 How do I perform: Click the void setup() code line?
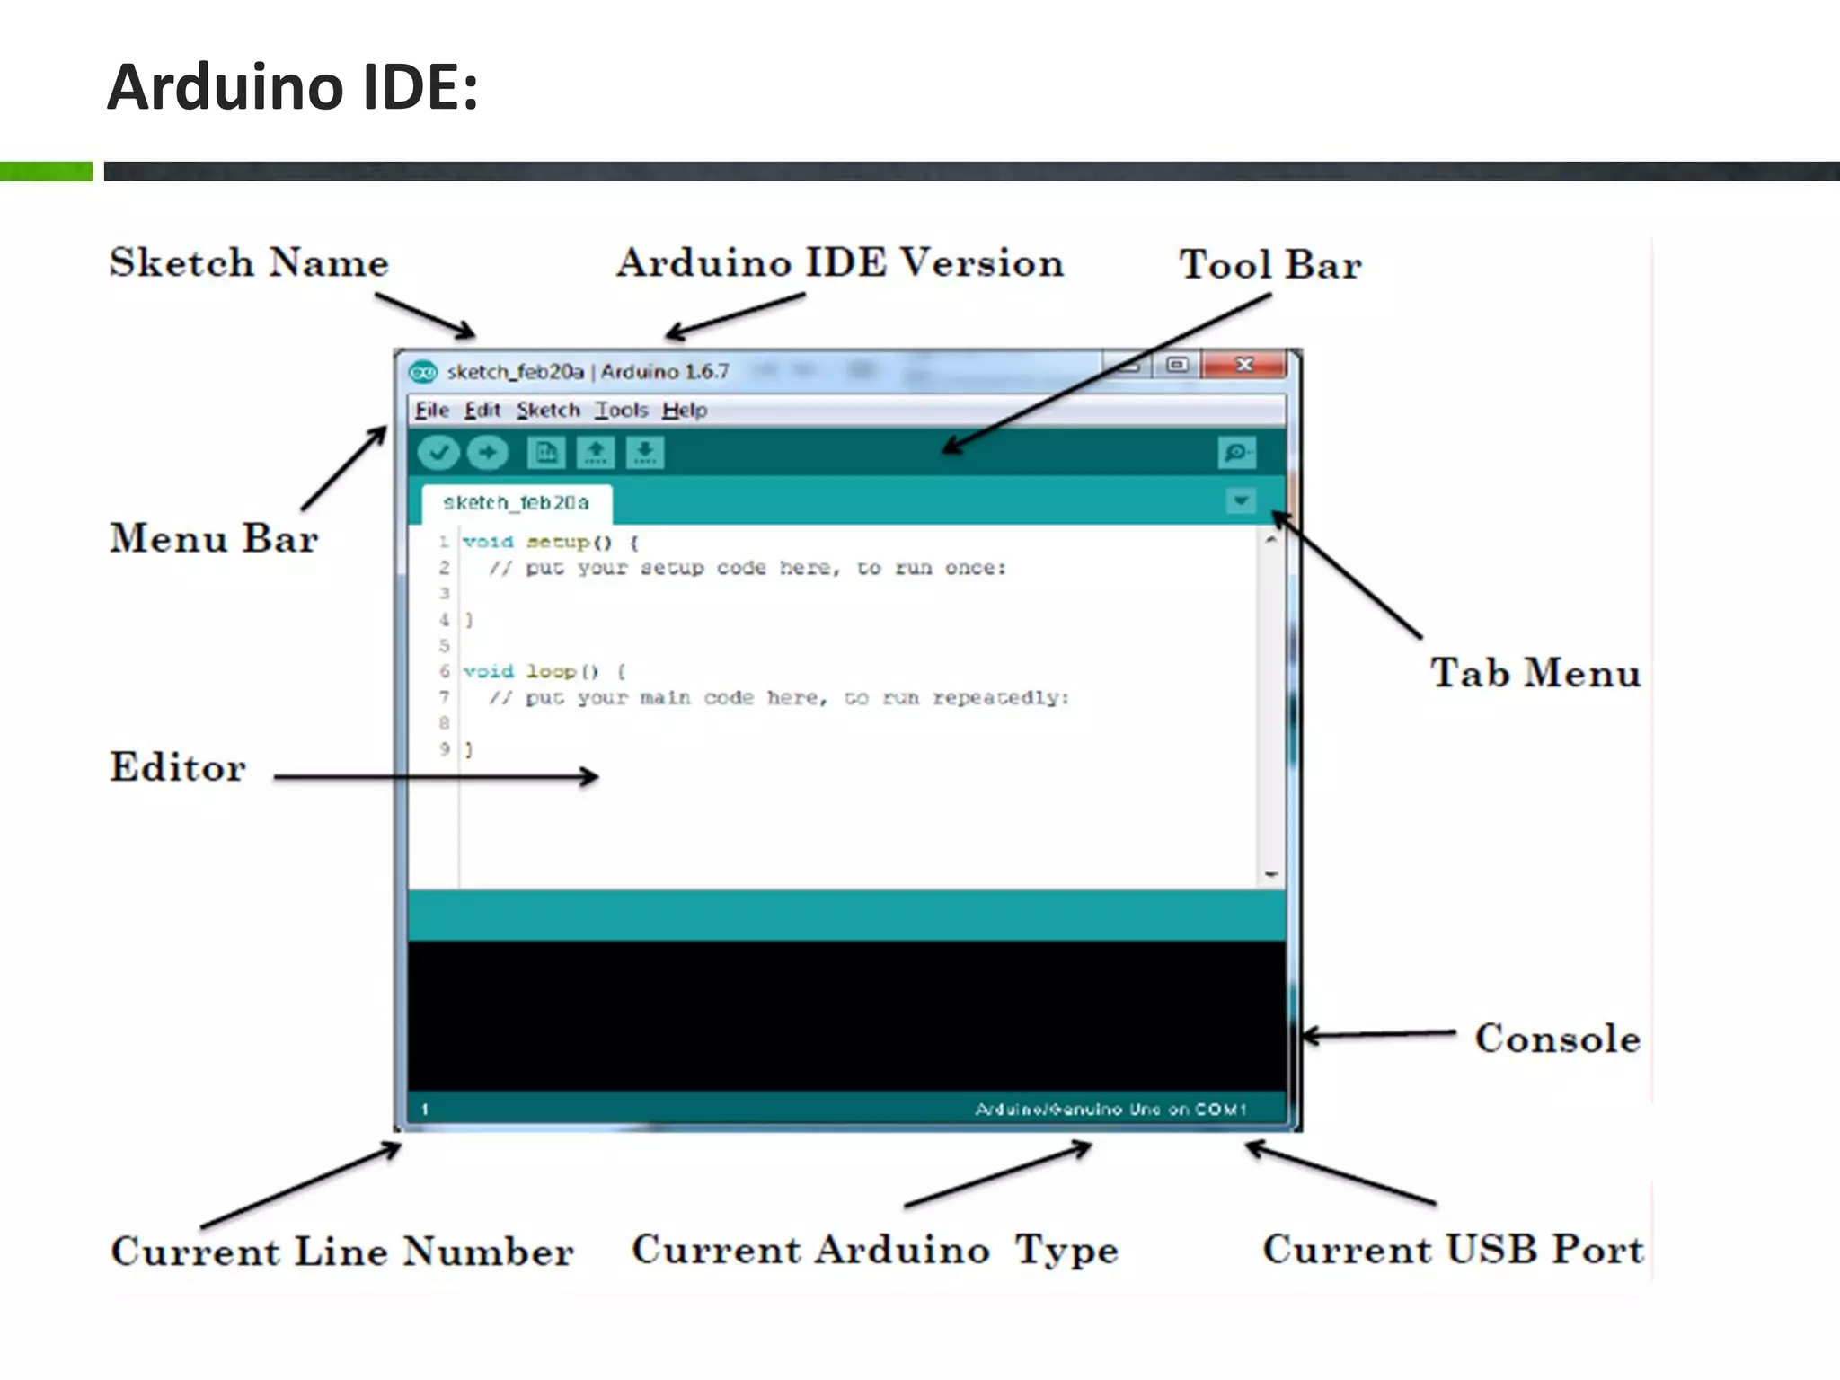(x=550, y=543)
